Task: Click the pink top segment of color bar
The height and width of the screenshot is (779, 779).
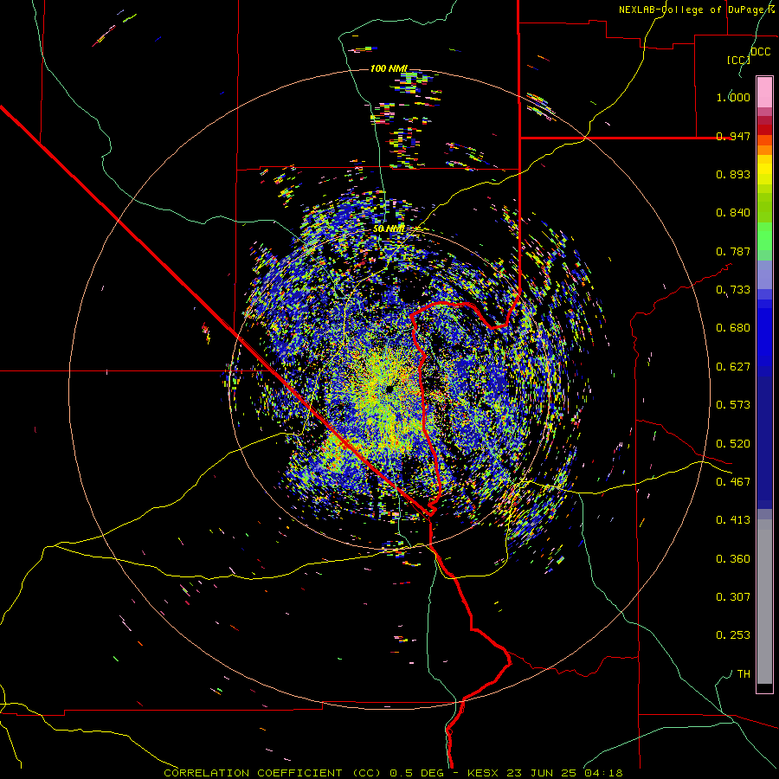Action: click(x=764, y=92)
